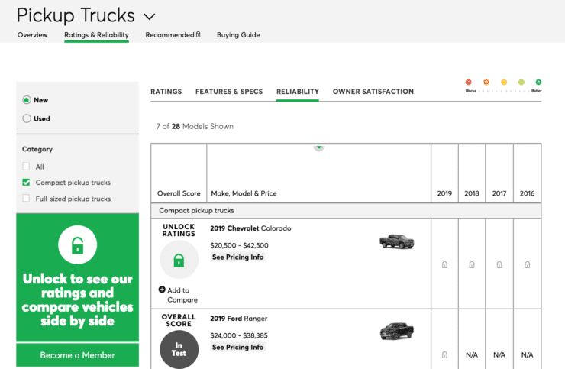The height and width of the screenshot is (369, 565).
Task: Click the 7 of 28 Models Shown text
Action: [195, 126]
